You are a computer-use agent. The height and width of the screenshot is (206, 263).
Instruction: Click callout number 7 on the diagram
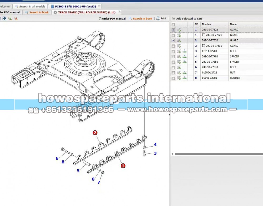[x=99, y=182]
